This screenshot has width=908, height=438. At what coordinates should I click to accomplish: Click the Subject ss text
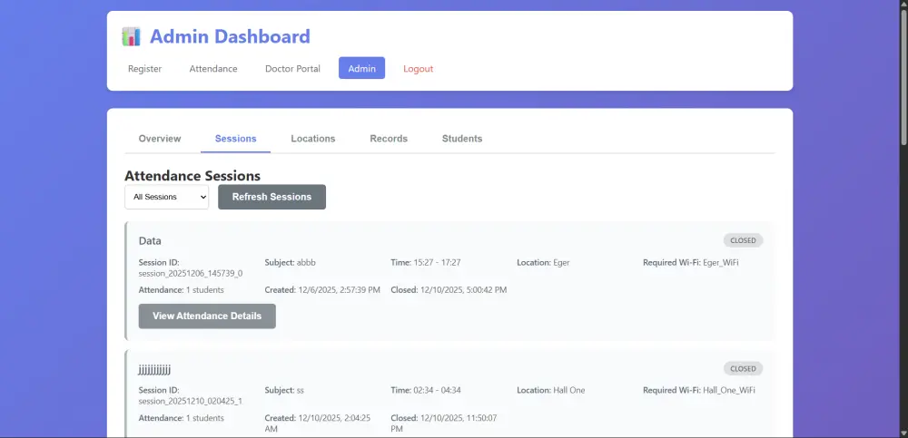pyautogui.click(x=284, y=390)
